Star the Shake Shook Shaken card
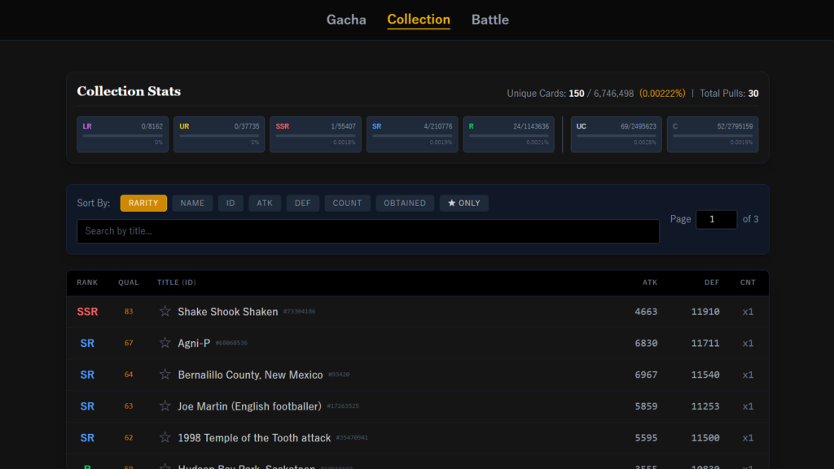 [x=165, y=312]
